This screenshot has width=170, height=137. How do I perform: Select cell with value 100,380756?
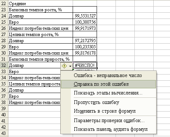(85, 22)
